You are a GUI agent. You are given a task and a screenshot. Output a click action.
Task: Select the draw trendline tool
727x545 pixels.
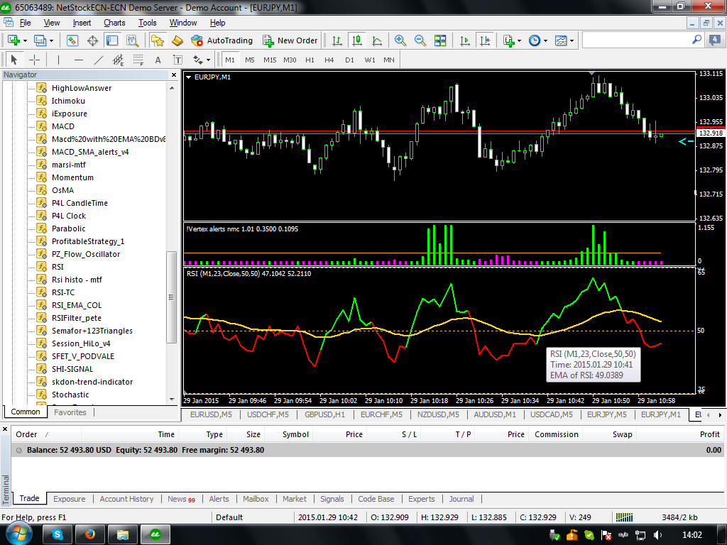[x=99, y=60]
